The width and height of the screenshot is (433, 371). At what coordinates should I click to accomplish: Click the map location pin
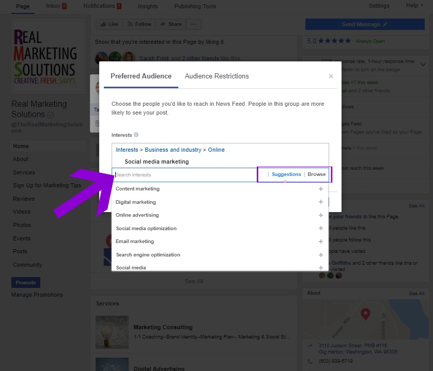pyautogui.click(x=365, y=314)
